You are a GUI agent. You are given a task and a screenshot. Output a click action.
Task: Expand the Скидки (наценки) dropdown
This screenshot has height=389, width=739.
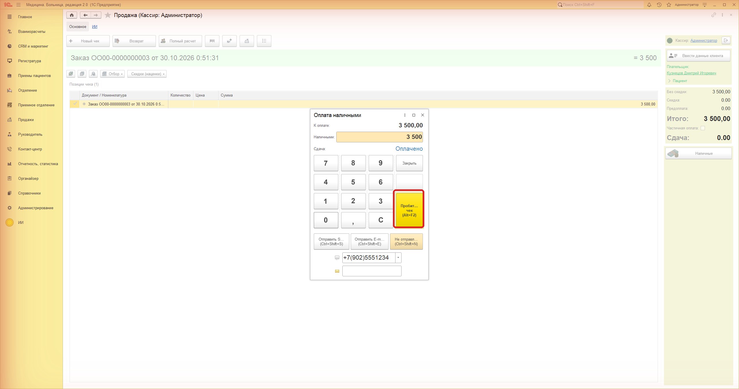pyautogui.click(x=147, y=74)
